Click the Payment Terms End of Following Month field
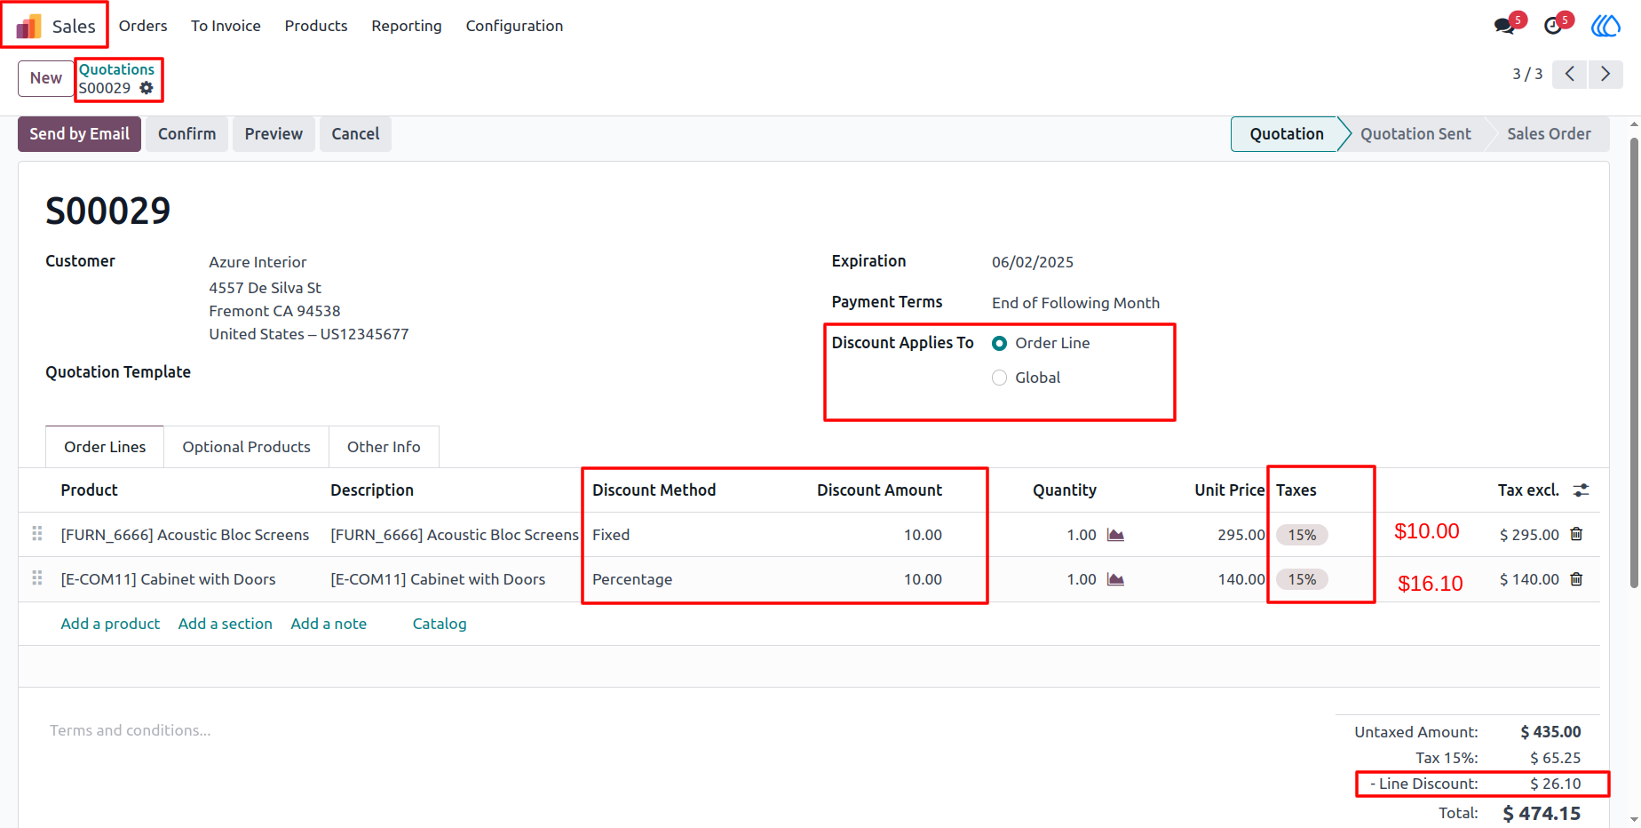Viewport: 1641px width, 828px height. [x=1075, y=303]
